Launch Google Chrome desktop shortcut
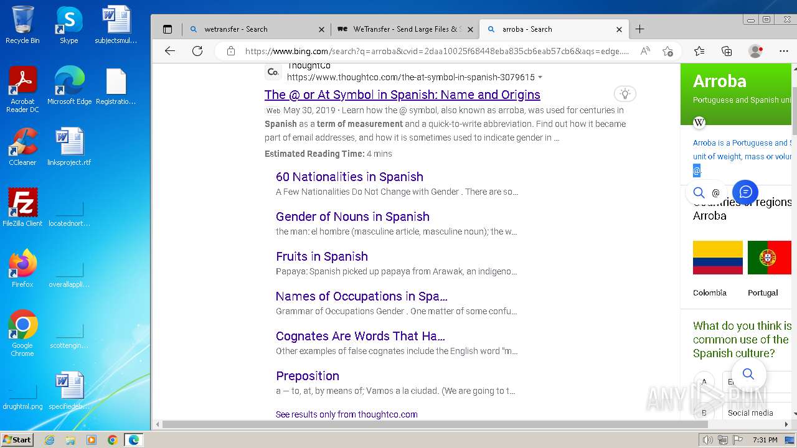Image resolution: width=797 pixels, height=448 pixels. point(22,334)
